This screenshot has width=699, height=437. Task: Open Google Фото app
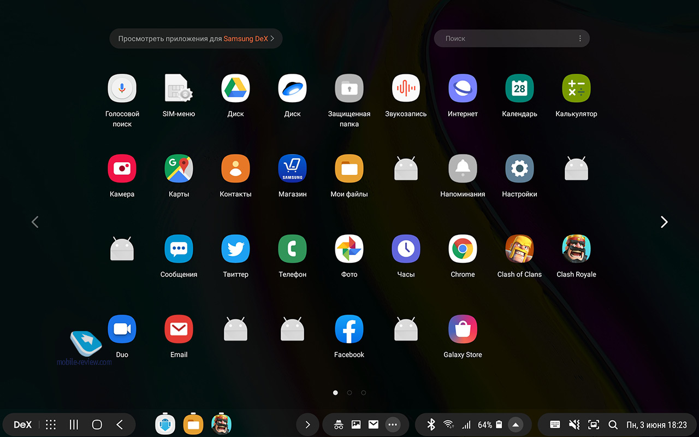click(349, 249)
